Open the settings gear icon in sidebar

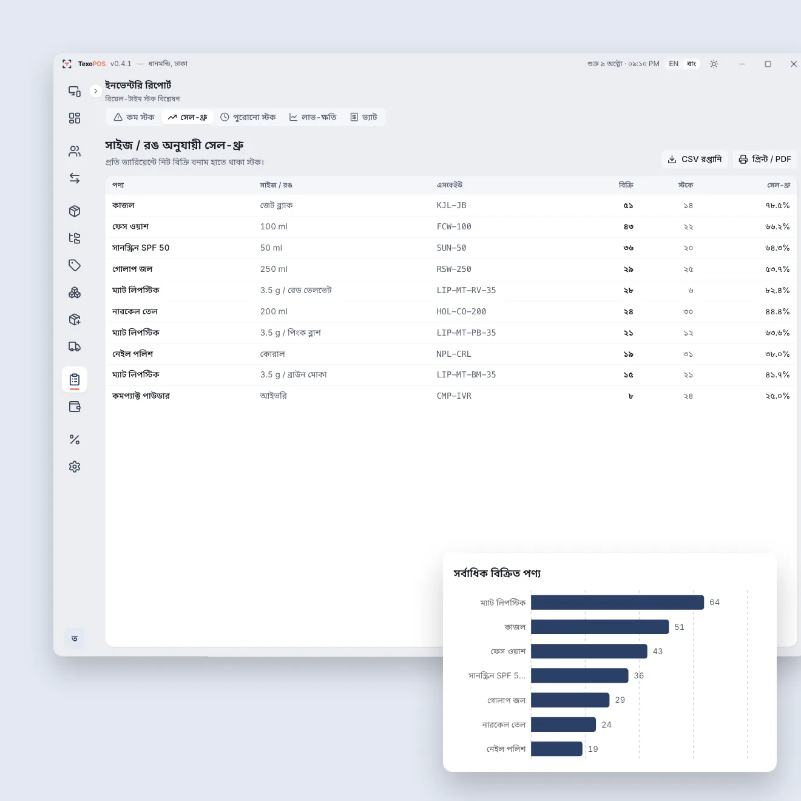(75, 467)
